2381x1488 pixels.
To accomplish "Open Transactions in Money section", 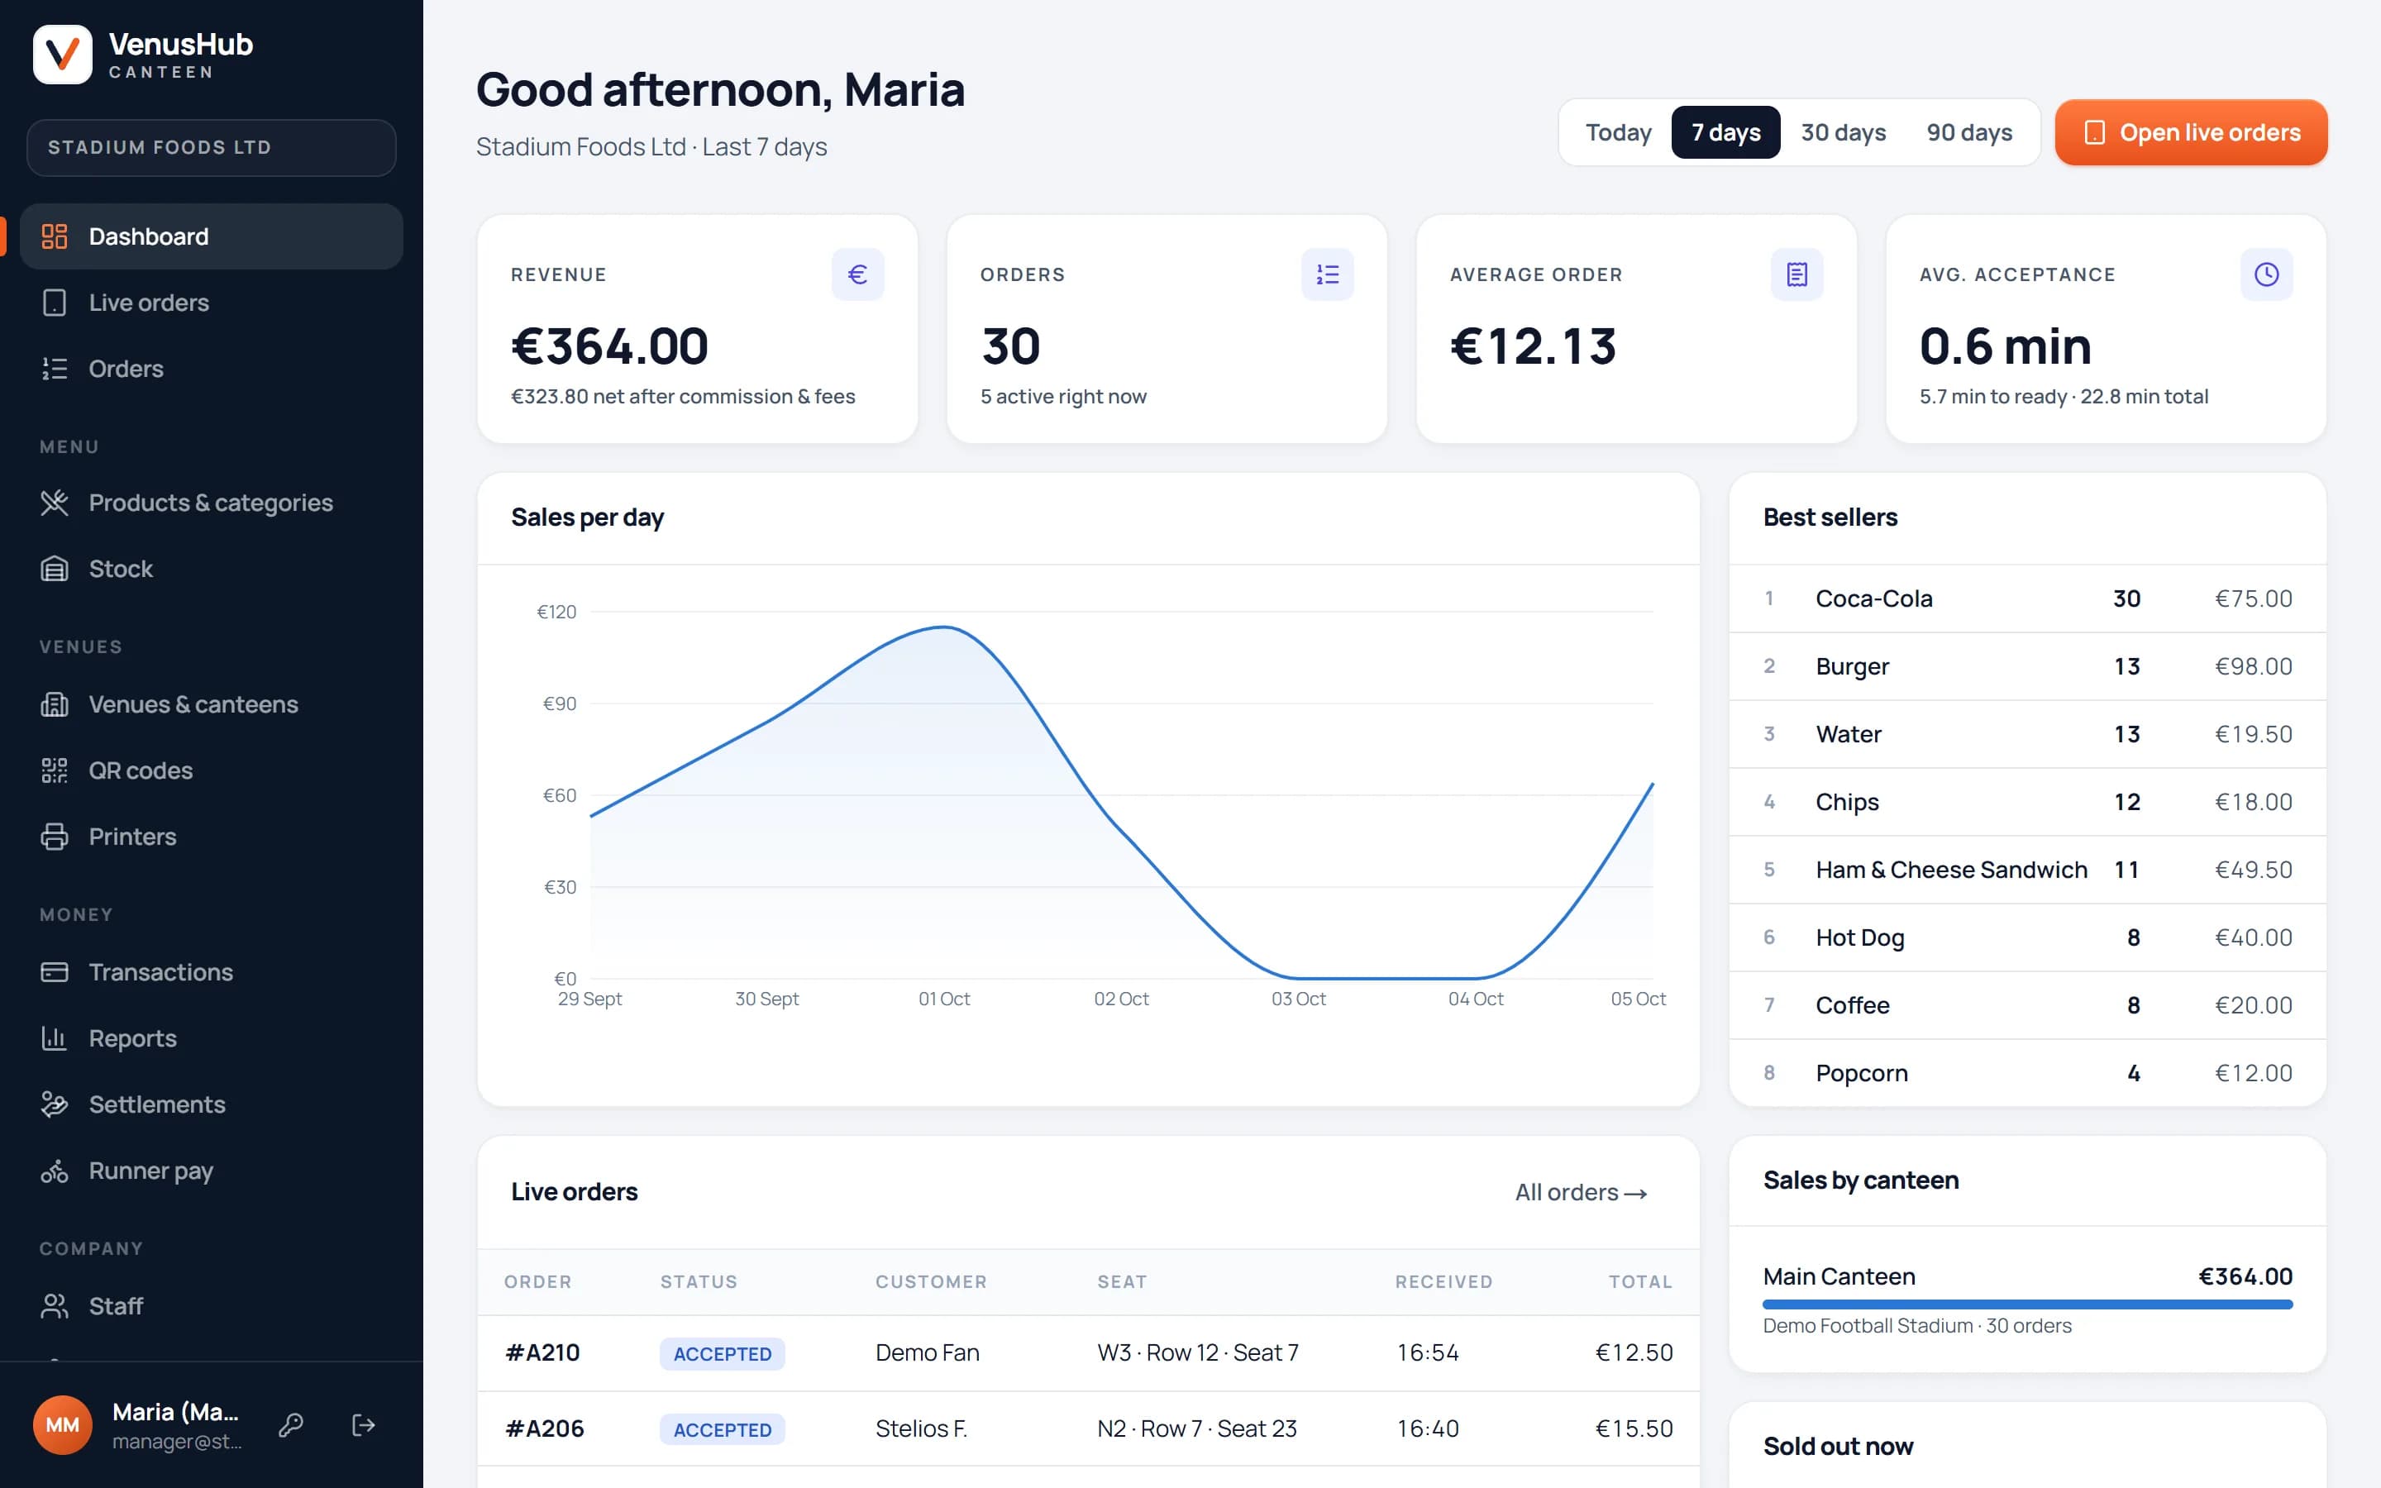I will (x=212, y=972).
